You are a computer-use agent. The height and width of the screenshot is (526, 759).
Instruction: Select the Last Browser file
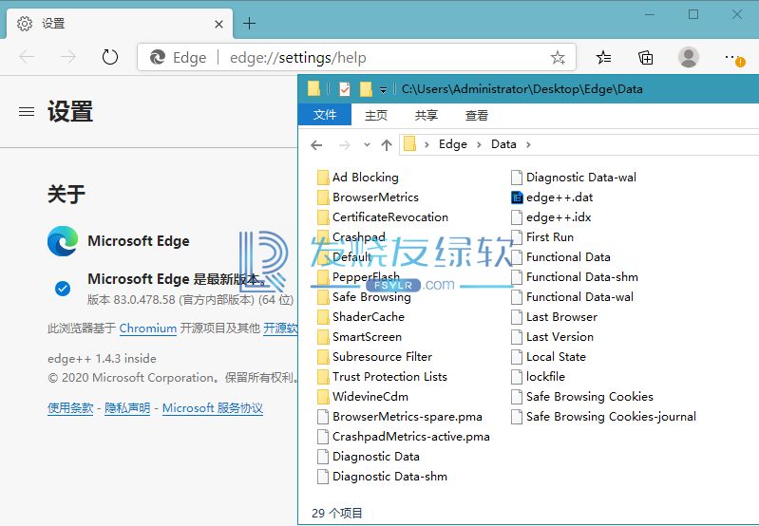coord(554,316)
